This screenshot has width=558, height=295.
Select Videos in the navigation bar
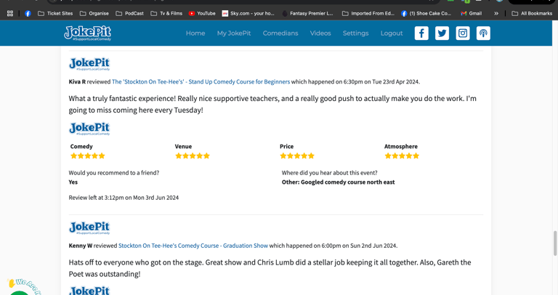[x=320, y=33]
